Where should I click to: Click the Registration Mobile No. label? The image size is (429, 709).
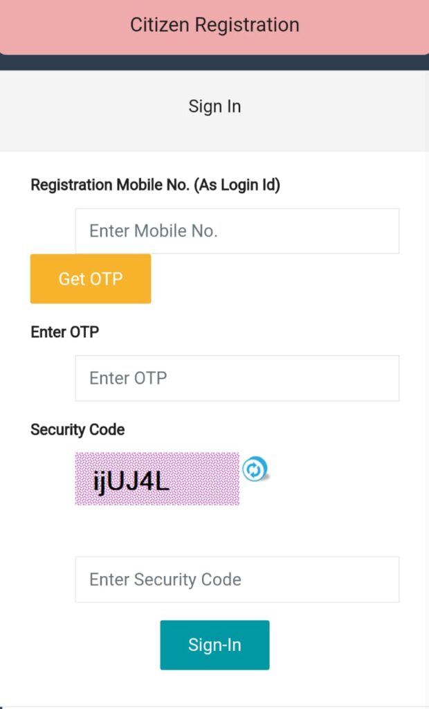111,185
